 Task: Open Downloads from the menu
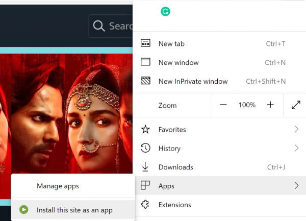pyautogui.click(x=219, y=167)
